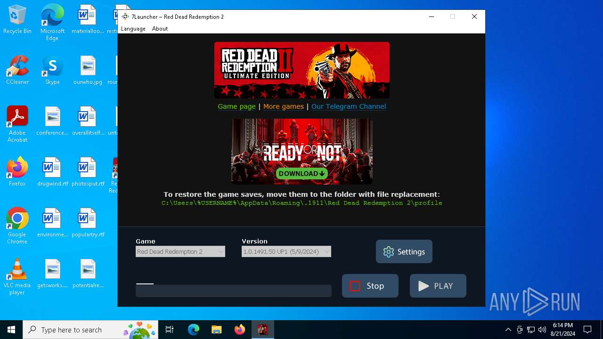Select Adobe Acrobat desktop icon

tap(17, 124)
